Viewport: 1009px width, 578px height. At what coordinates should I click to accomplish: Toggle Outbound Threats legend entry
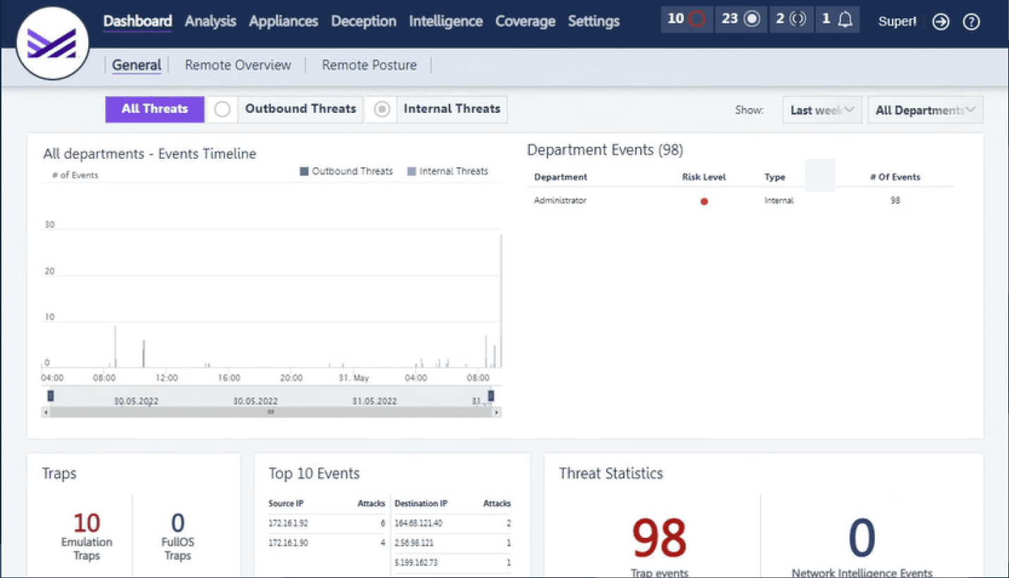point(346,171)
